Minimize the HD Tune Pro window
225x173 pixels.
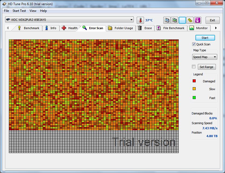coord(199,3)
